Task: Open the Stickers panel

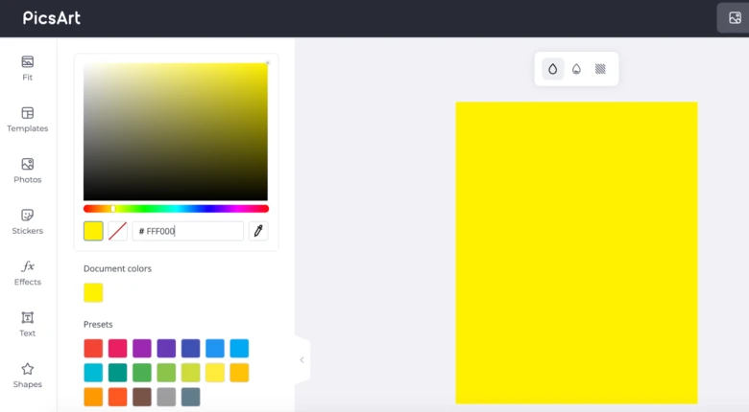Action: (28, 221)
